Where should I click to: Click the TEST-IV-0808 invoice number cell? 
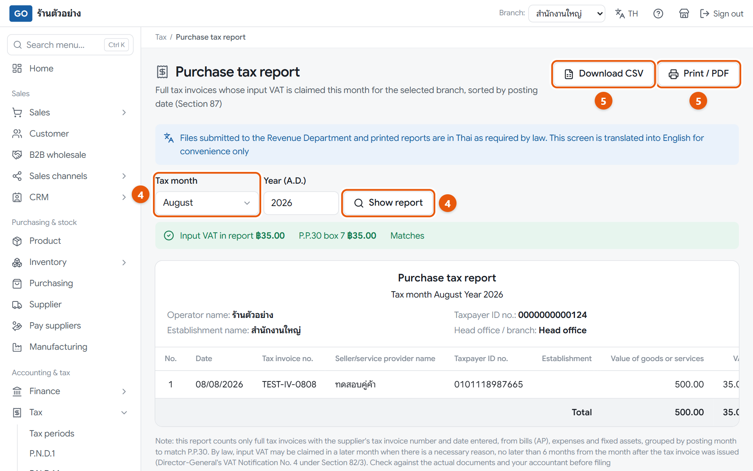[289, 384]
